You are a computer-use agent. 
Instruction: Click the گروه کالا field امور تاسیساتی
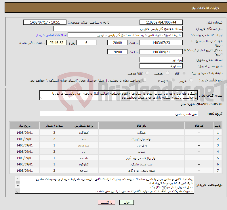119,114
